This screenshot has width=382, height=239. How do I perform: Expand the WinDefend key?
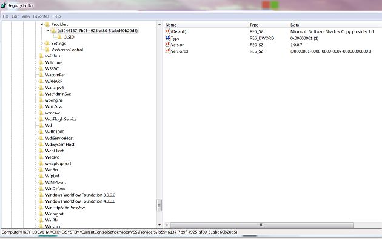click(x=36, y=188)
